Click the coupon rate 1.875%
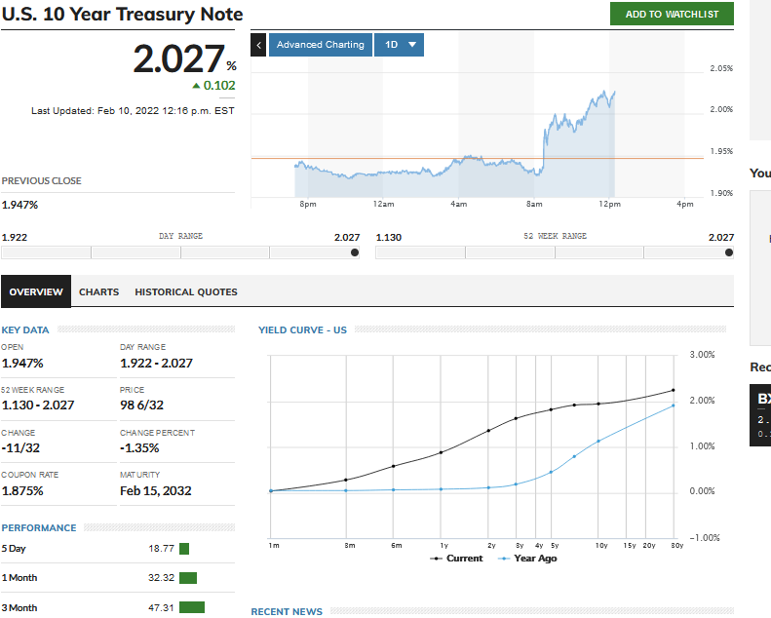Viewport: 771px width, 618px height. [22, 490]
